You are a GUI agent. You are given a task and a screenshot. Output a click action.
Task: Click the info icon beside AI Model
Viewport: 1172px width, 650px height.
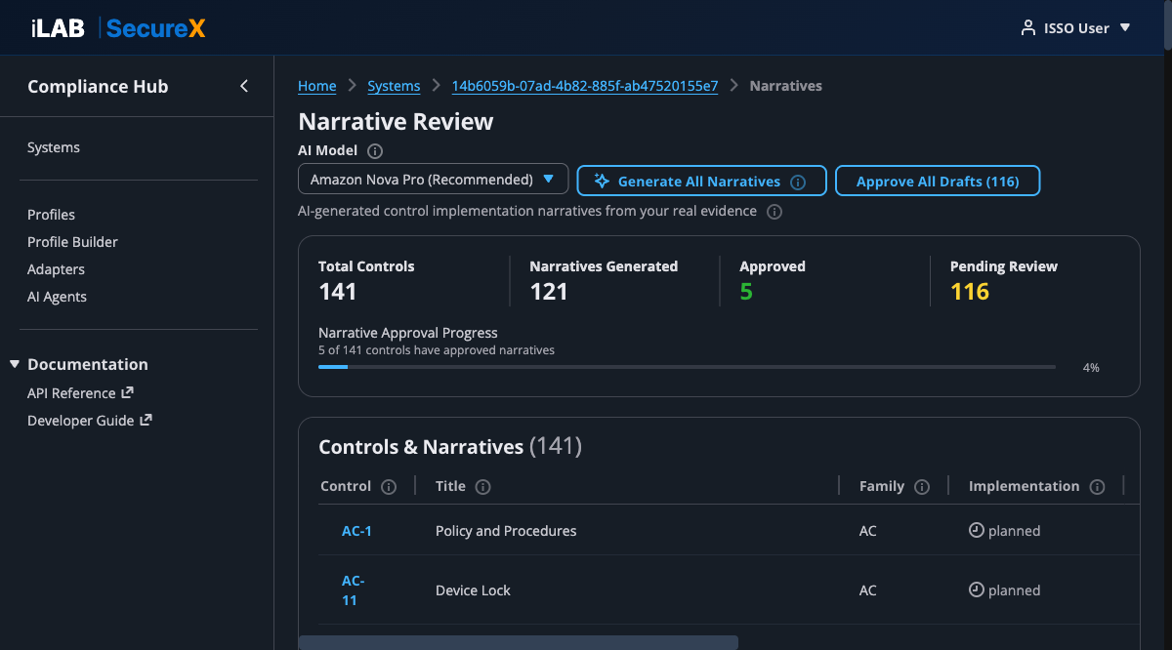375,151
